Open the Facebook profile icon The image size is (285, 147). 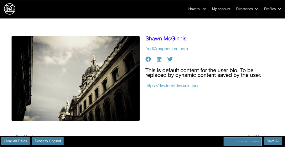point(148,59)
